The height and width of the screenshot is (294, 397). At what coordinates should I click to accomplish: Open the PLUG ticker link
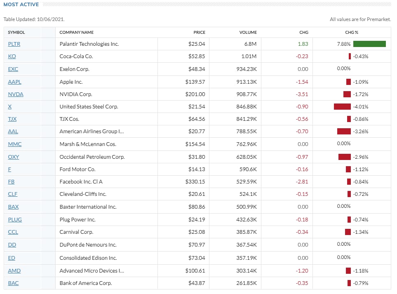click(15, 220)
